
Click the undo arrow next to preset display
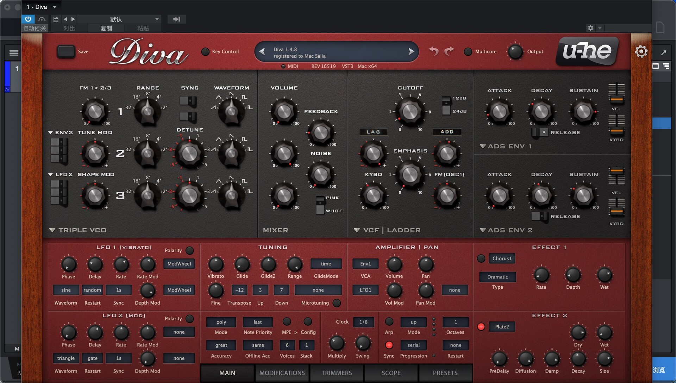click(433, 51)
